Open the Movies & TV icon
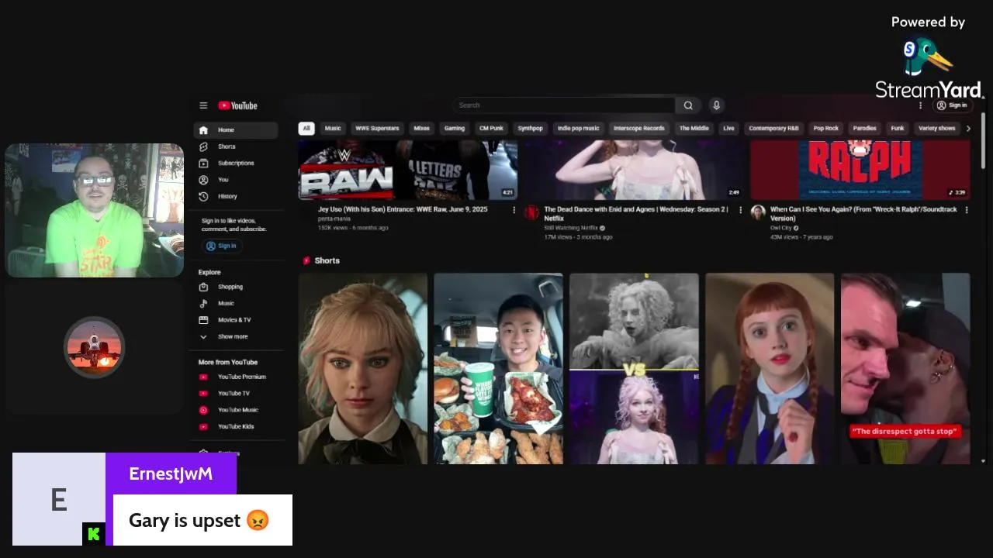This screenshot has width=993, height=558. [203, 320]
